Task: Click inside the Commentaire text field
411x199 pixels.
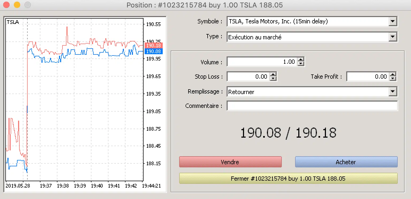Action: 312,106
